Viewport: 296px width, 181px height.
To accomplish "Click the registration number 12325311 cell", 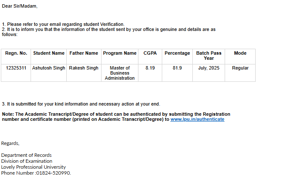I will [16, 68].
